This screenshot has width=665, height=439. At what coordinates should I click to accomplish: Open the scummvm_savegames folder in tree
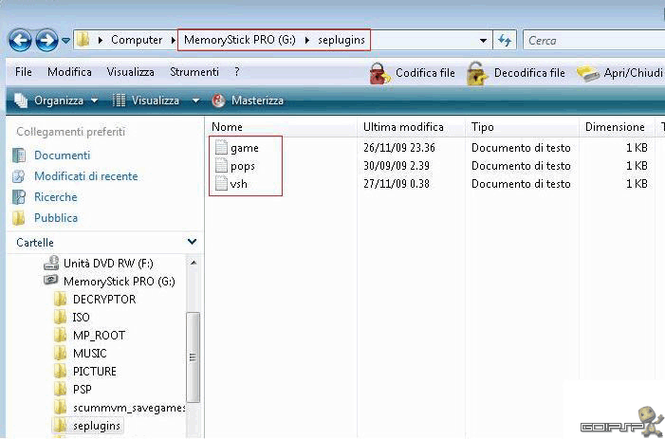click(129, 408)
